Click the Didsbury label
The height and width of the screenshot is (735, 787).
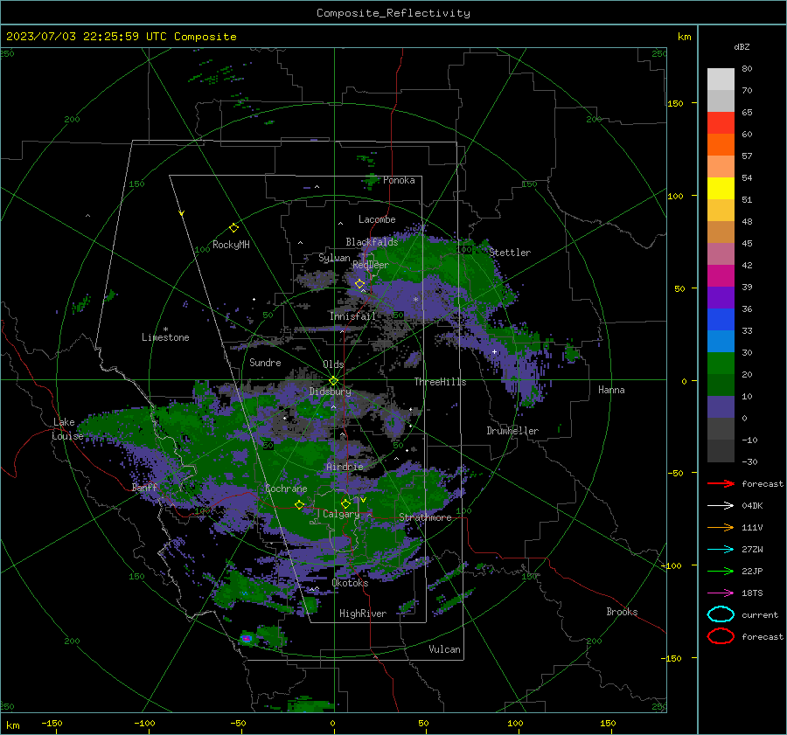pyautogui.click(x=330, y=392)
